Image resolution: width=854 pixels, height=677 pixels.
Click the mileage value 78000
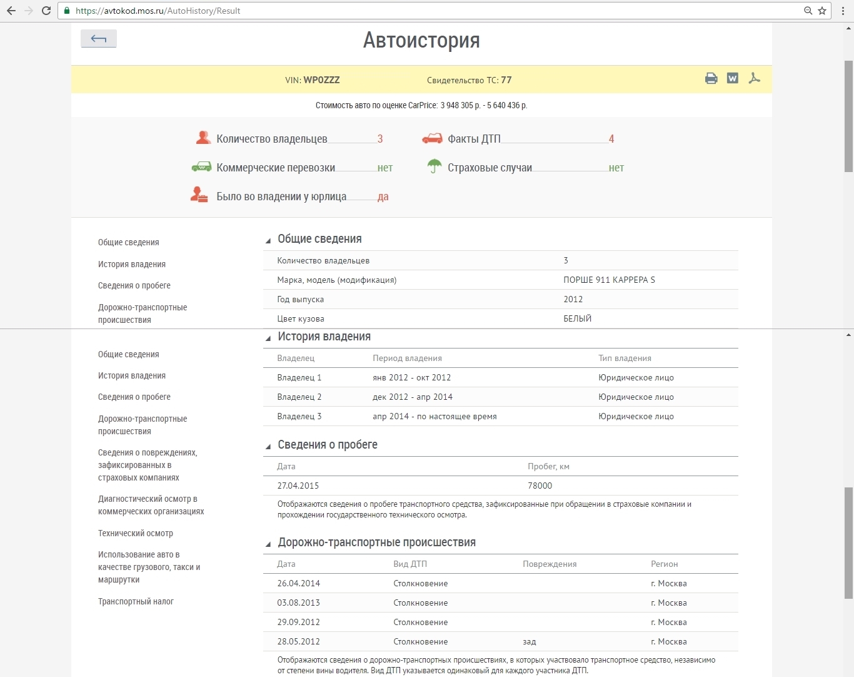[x=540, y=486]
